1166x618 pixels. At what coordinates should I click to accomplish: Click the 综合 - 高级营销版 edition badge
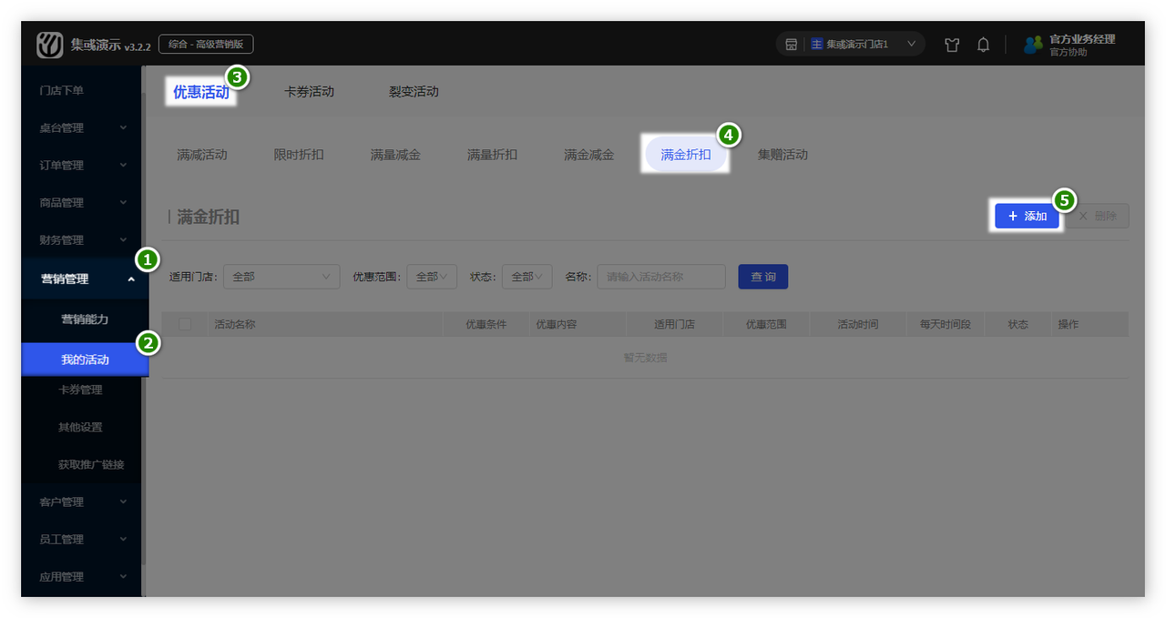pyautogui.click(x=206, y=44)
